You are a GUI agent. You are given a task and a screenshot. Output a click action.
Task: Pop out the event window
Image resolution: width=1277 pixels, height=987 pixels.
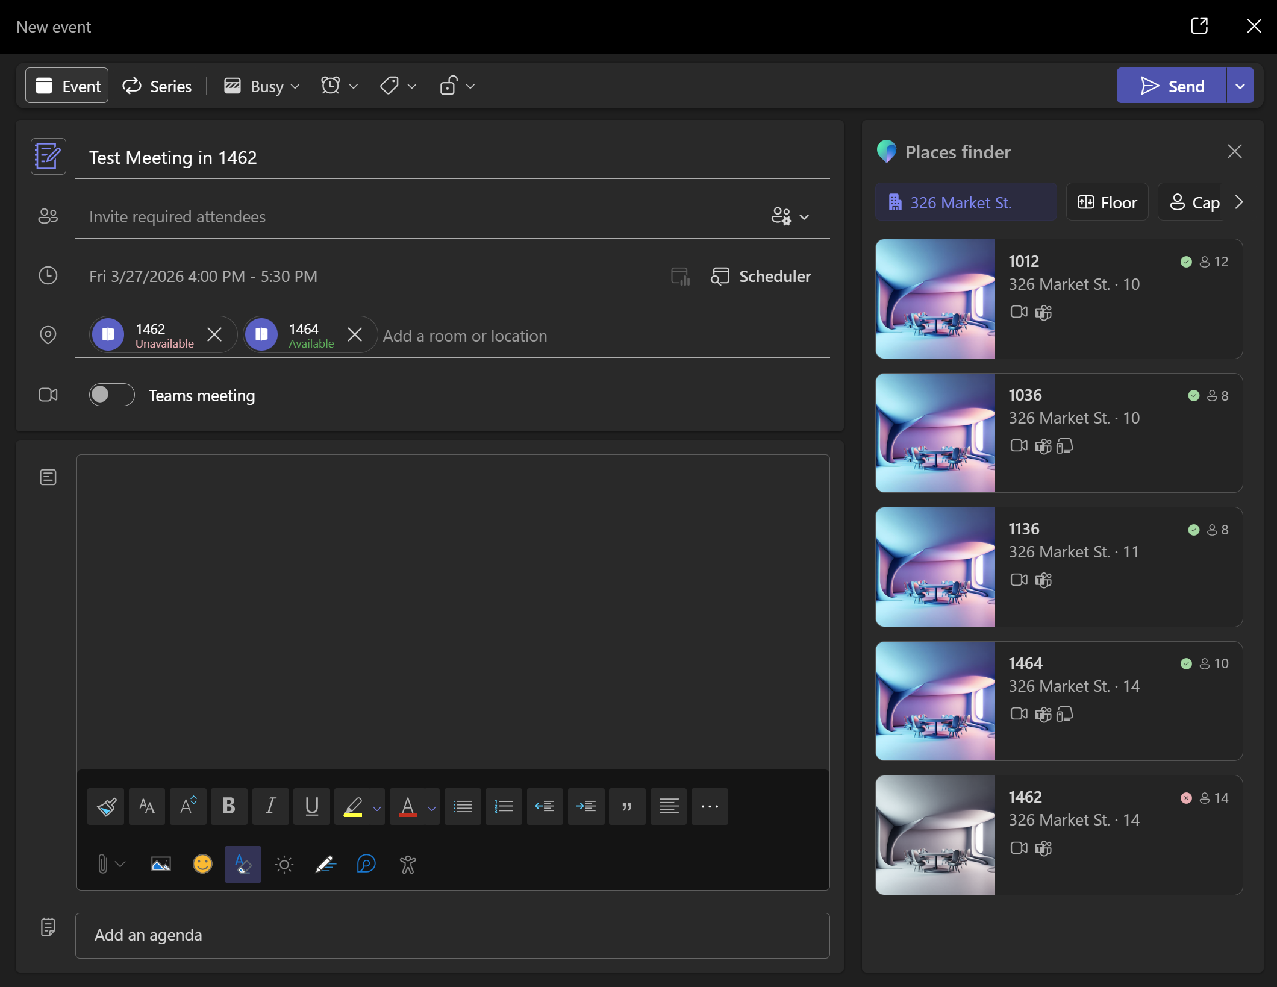point(1199,26)
